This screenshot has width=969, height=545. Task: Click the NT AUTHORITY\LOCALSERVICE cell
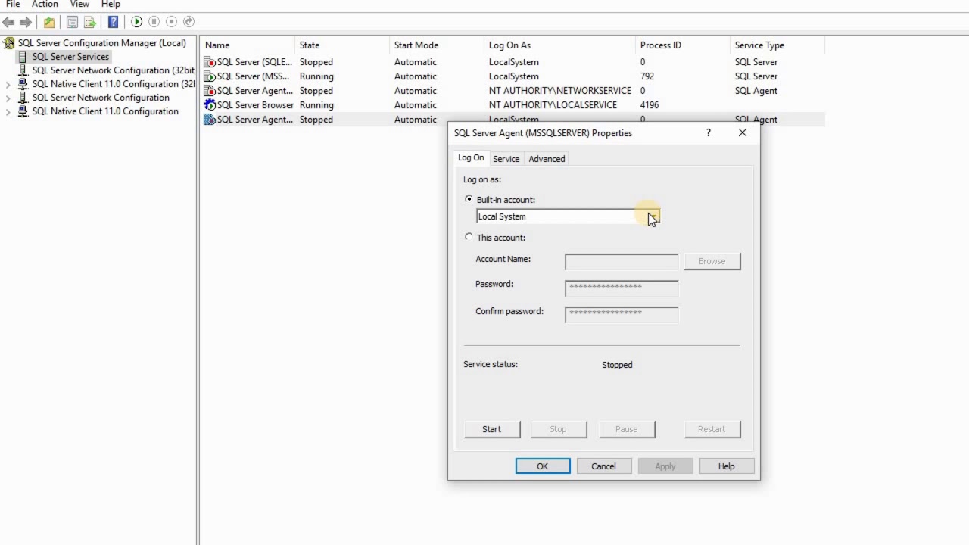pos(553,105)
